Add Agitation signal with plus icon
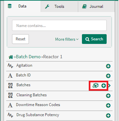The image size is (119, 121). pos(108,66)
